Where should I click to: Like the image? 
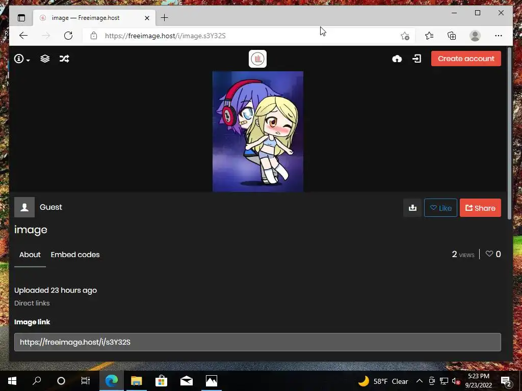pos(441,208)
